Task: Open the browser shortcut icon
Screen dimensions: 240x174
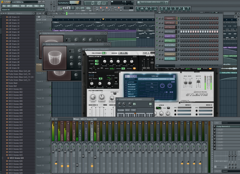Action: 151,9
